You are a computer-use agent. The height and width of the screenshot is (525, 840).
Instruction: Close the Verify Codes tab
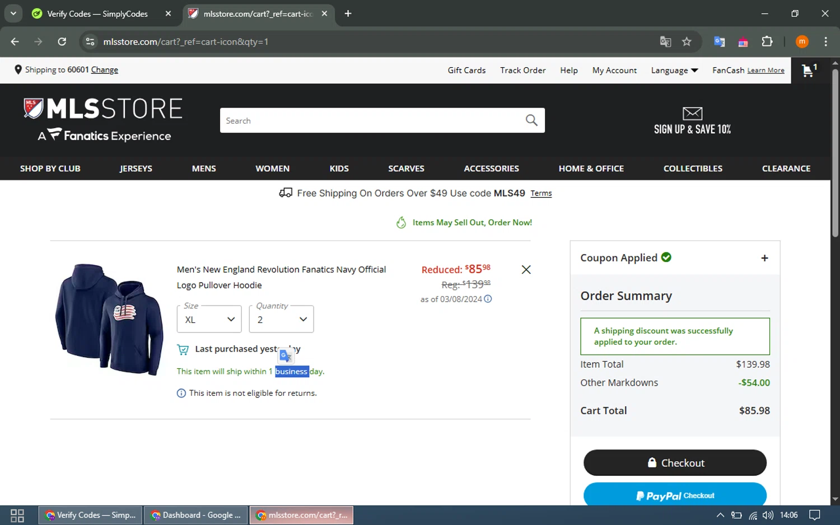pyautogui.click(x=168, y=13)
